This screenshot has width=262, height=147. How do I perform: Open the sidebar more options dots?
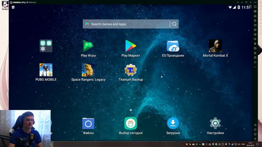(x=255, y=67)
